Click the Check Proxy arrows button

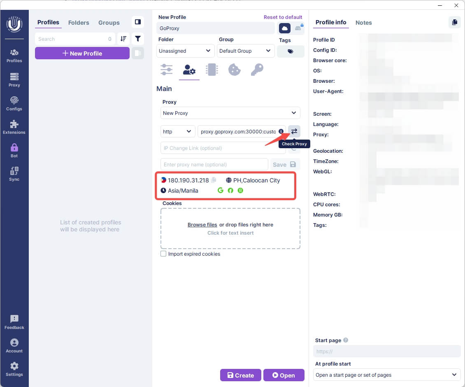(294, 131)
